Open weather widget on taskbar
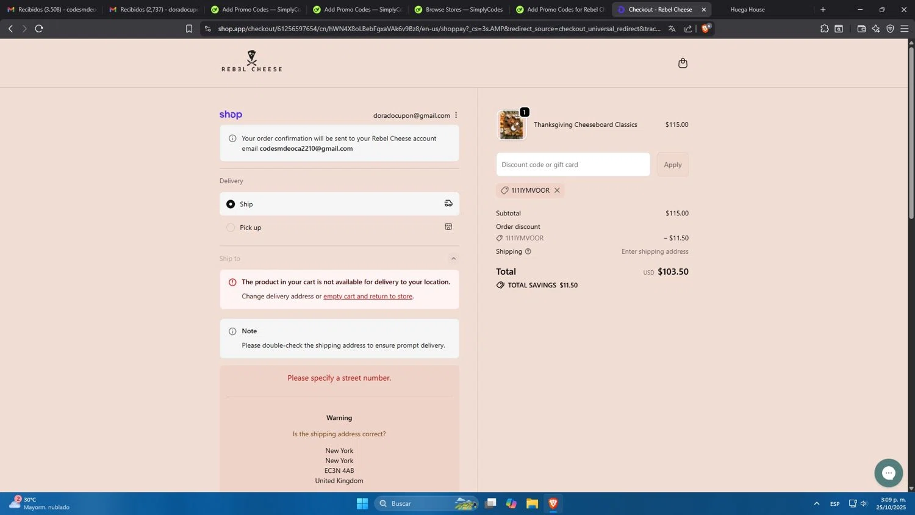 click(x=40, y=503)
